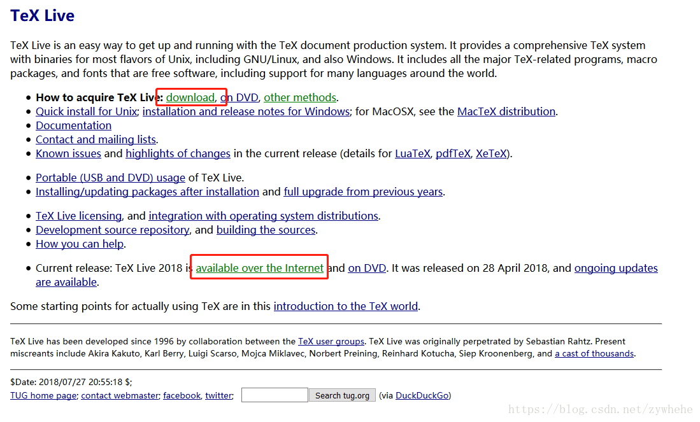
Task: Click the 'TeX Live' page heading
Action: pos(43,16)
